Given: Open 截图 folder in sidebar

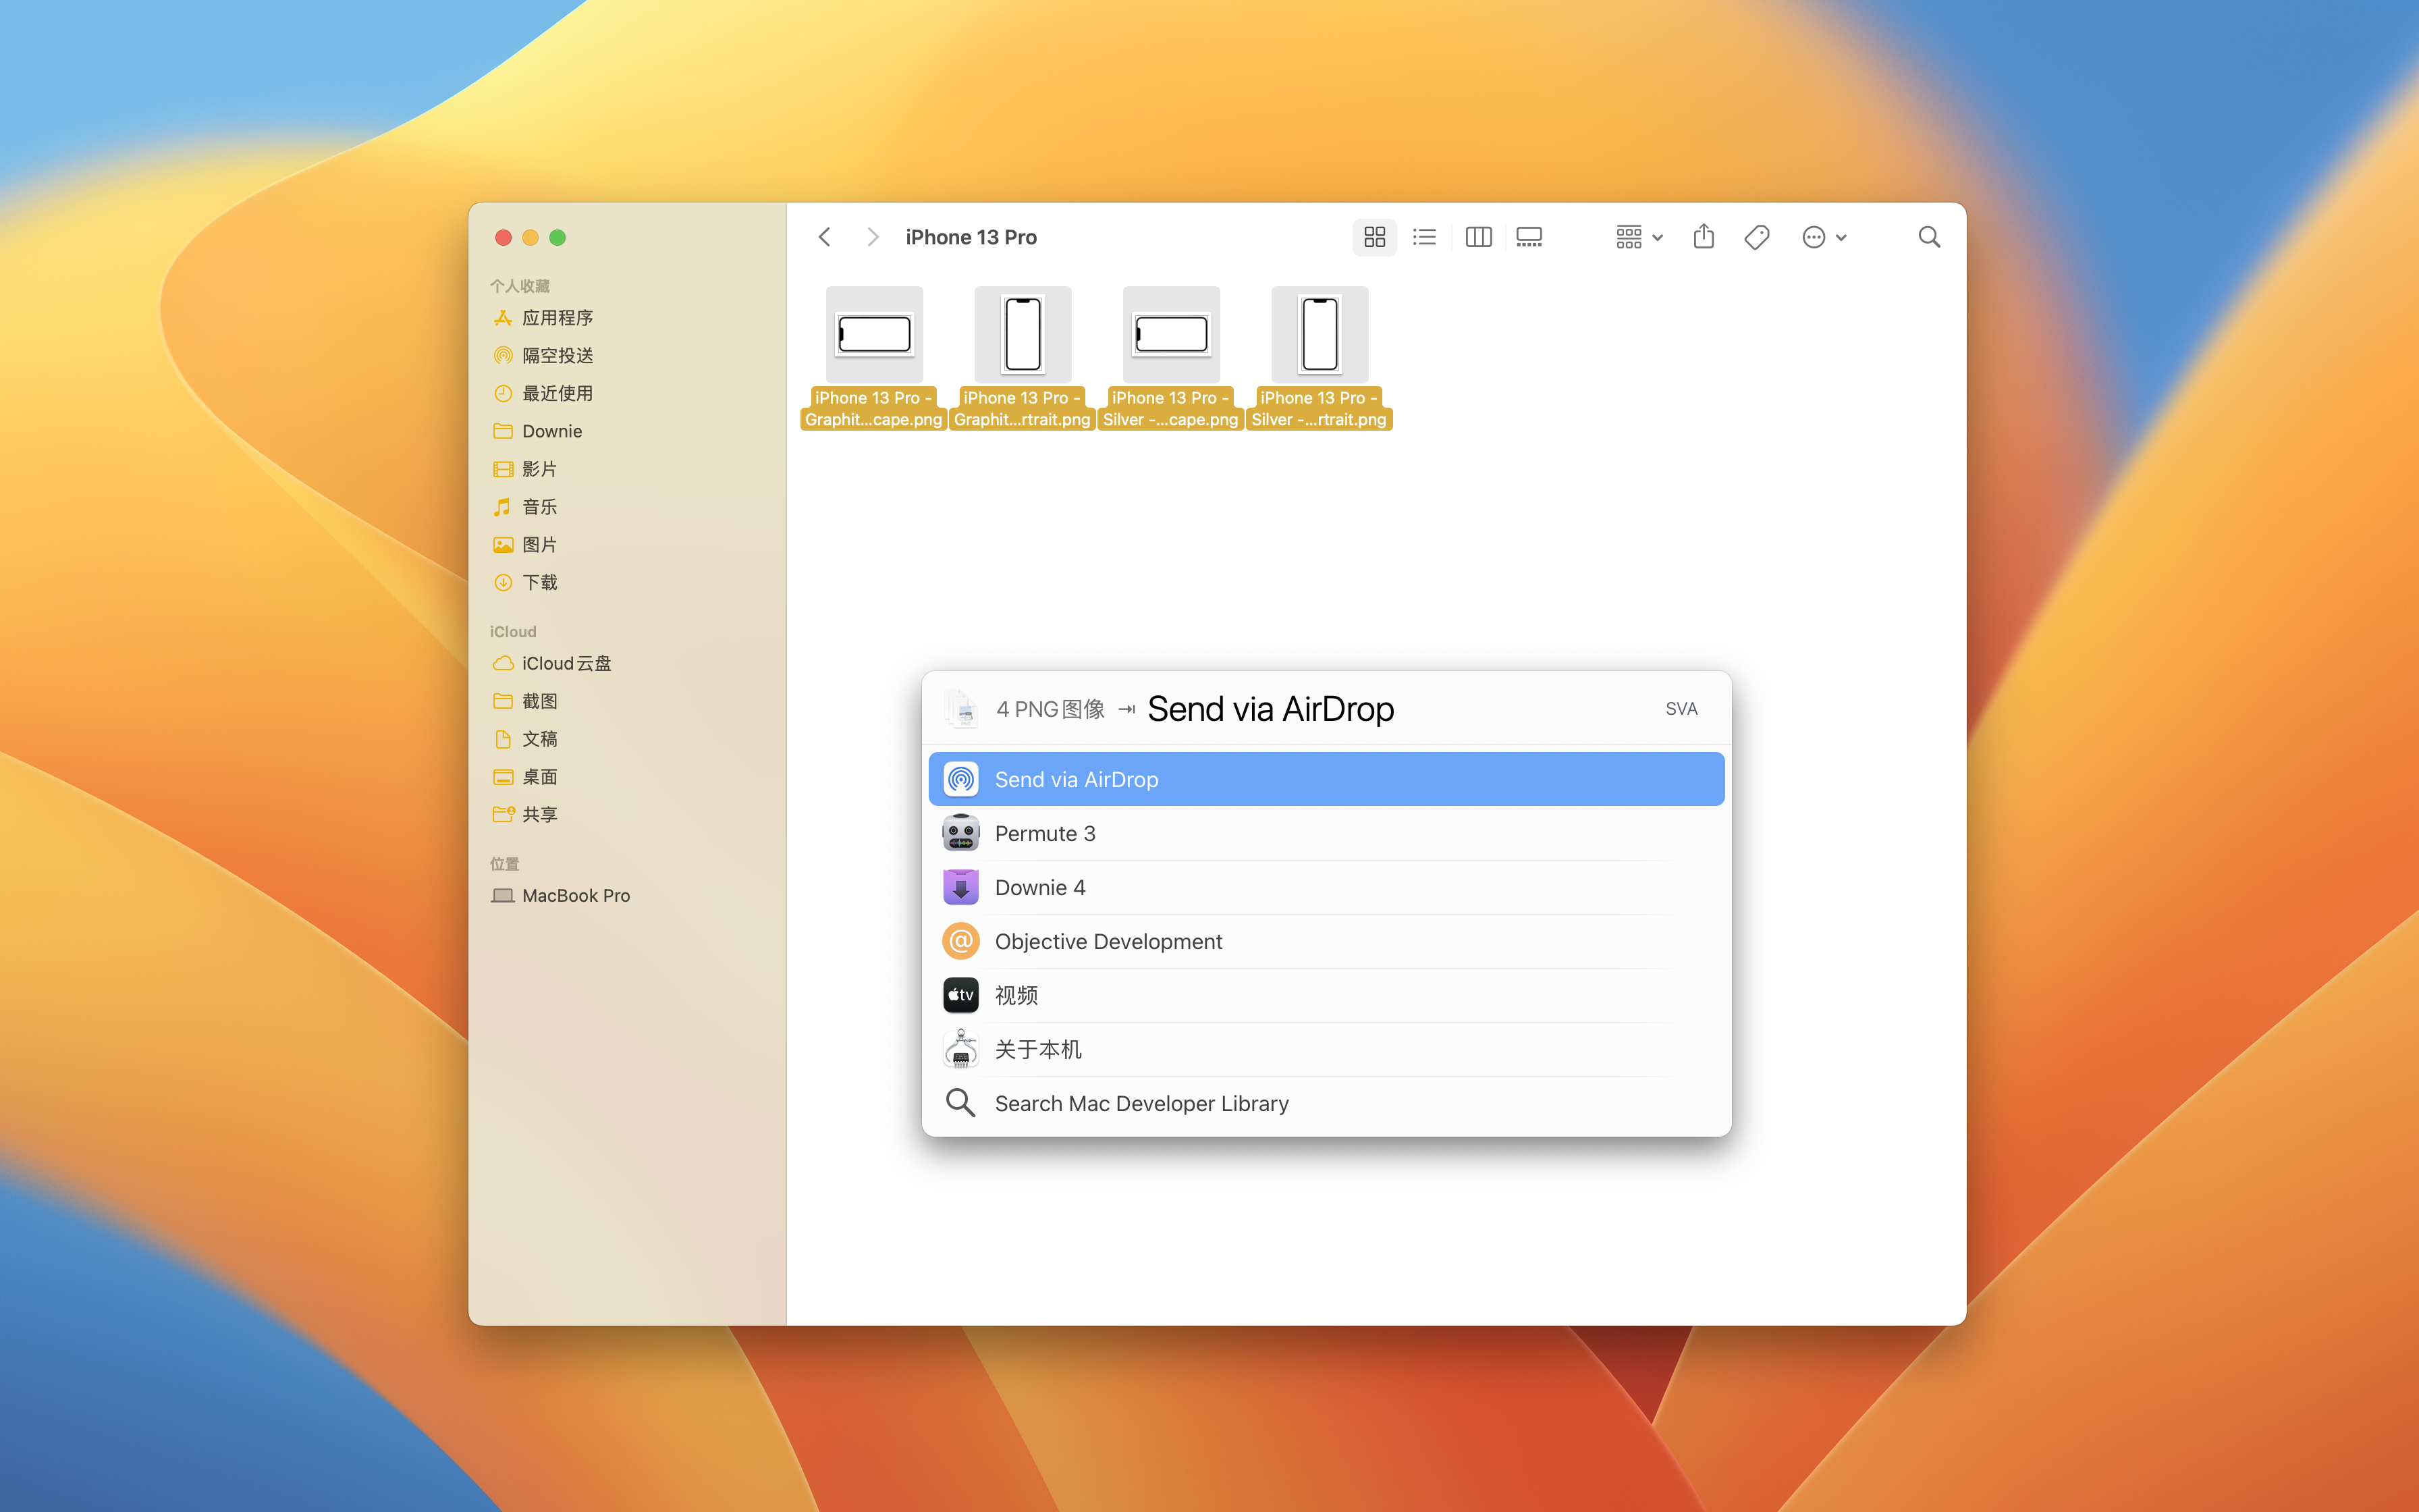Looking at the screenshot, I should point(628,701).
